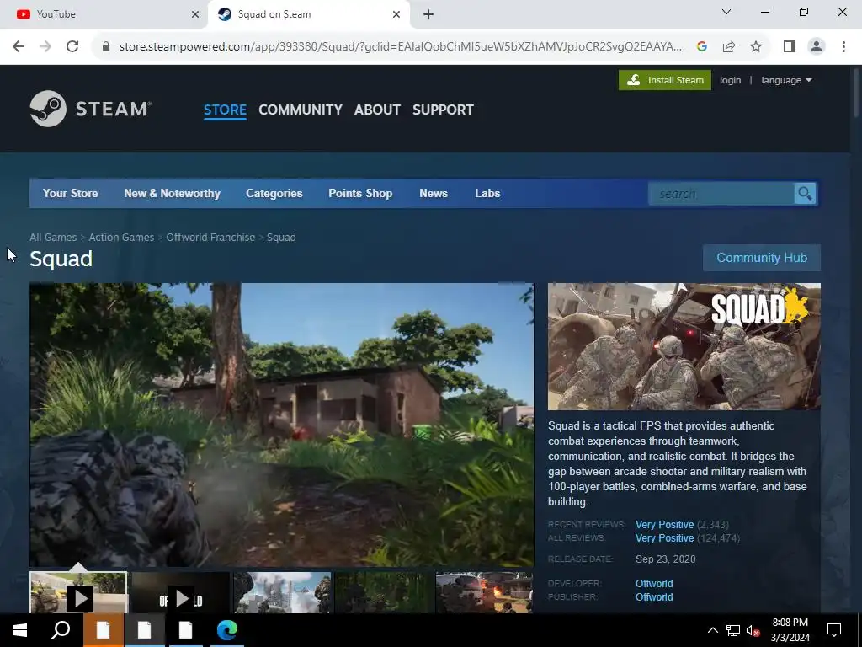Open the language dropdown
The height and width of the screenshot is (647, 862).
[x=787, y=80]
